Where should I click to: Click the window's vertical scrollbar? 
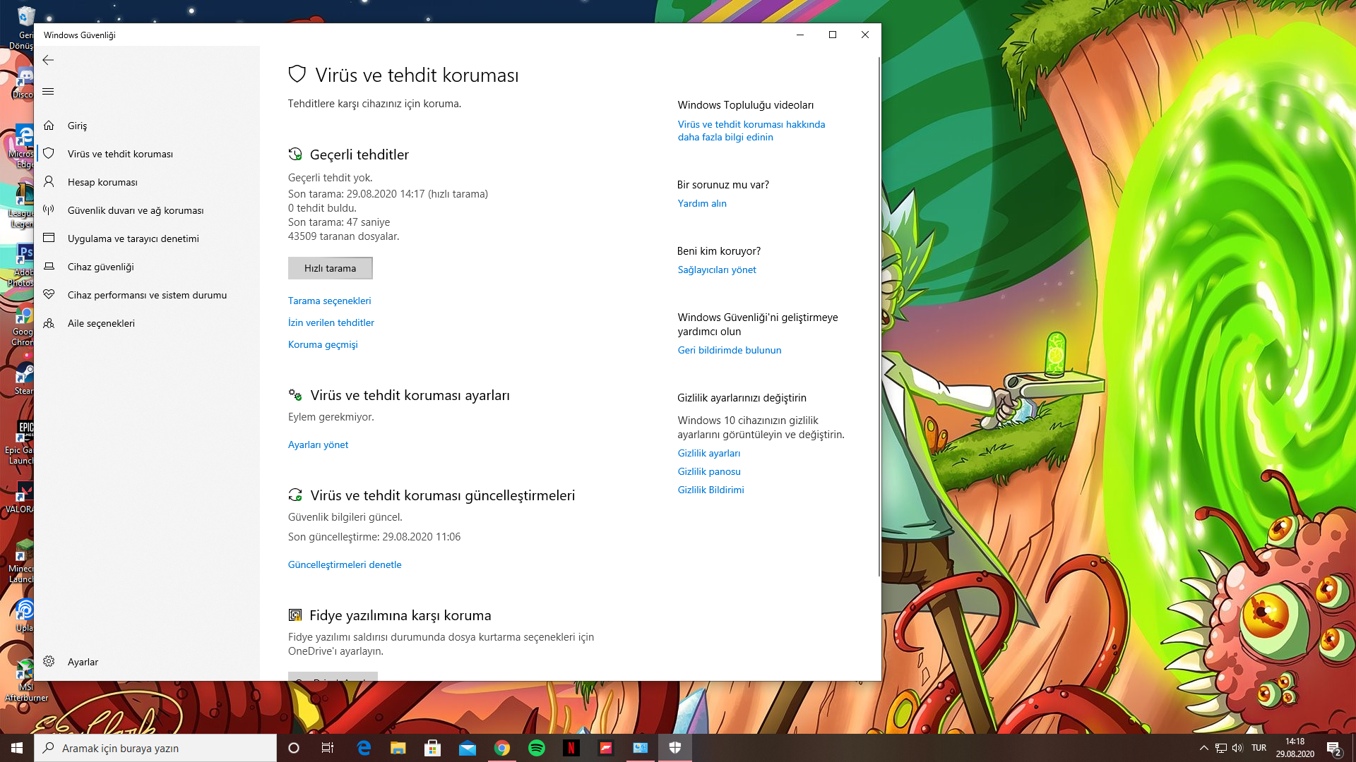coord(879,317)
